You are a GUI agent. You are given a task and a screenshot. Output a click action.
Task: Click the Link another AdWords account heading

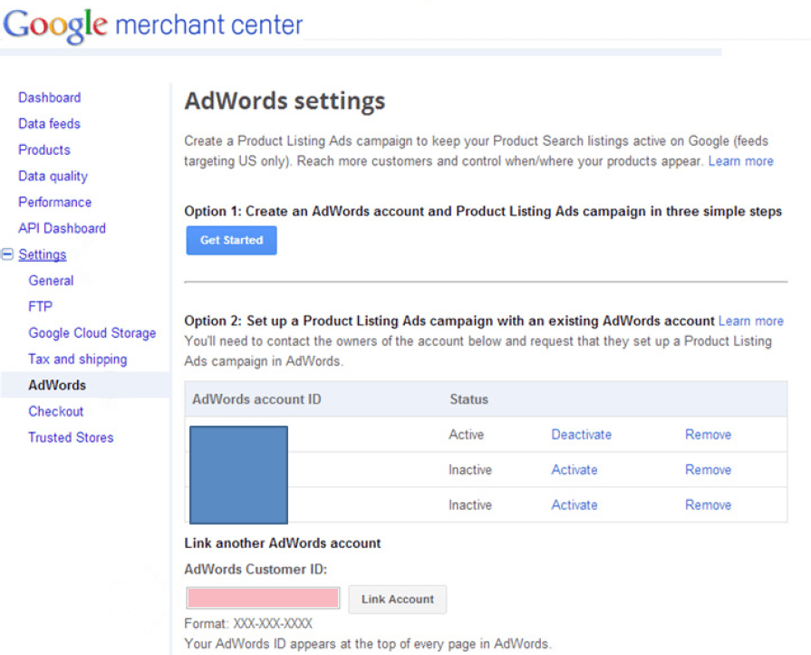pos(283,544)
